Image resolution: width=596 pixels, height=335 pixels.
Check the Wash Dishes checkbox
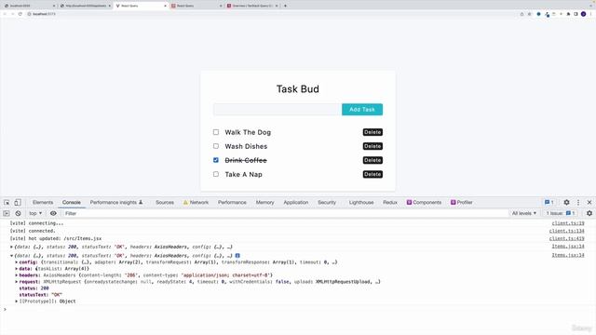click(216, 146)
